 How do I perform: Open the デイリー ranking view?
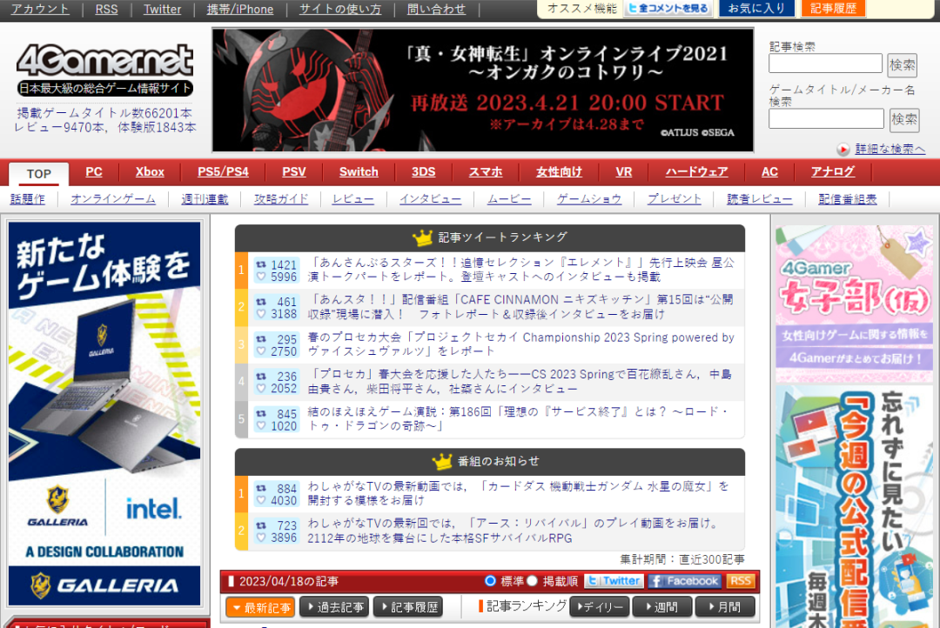(x=599, y=607)
